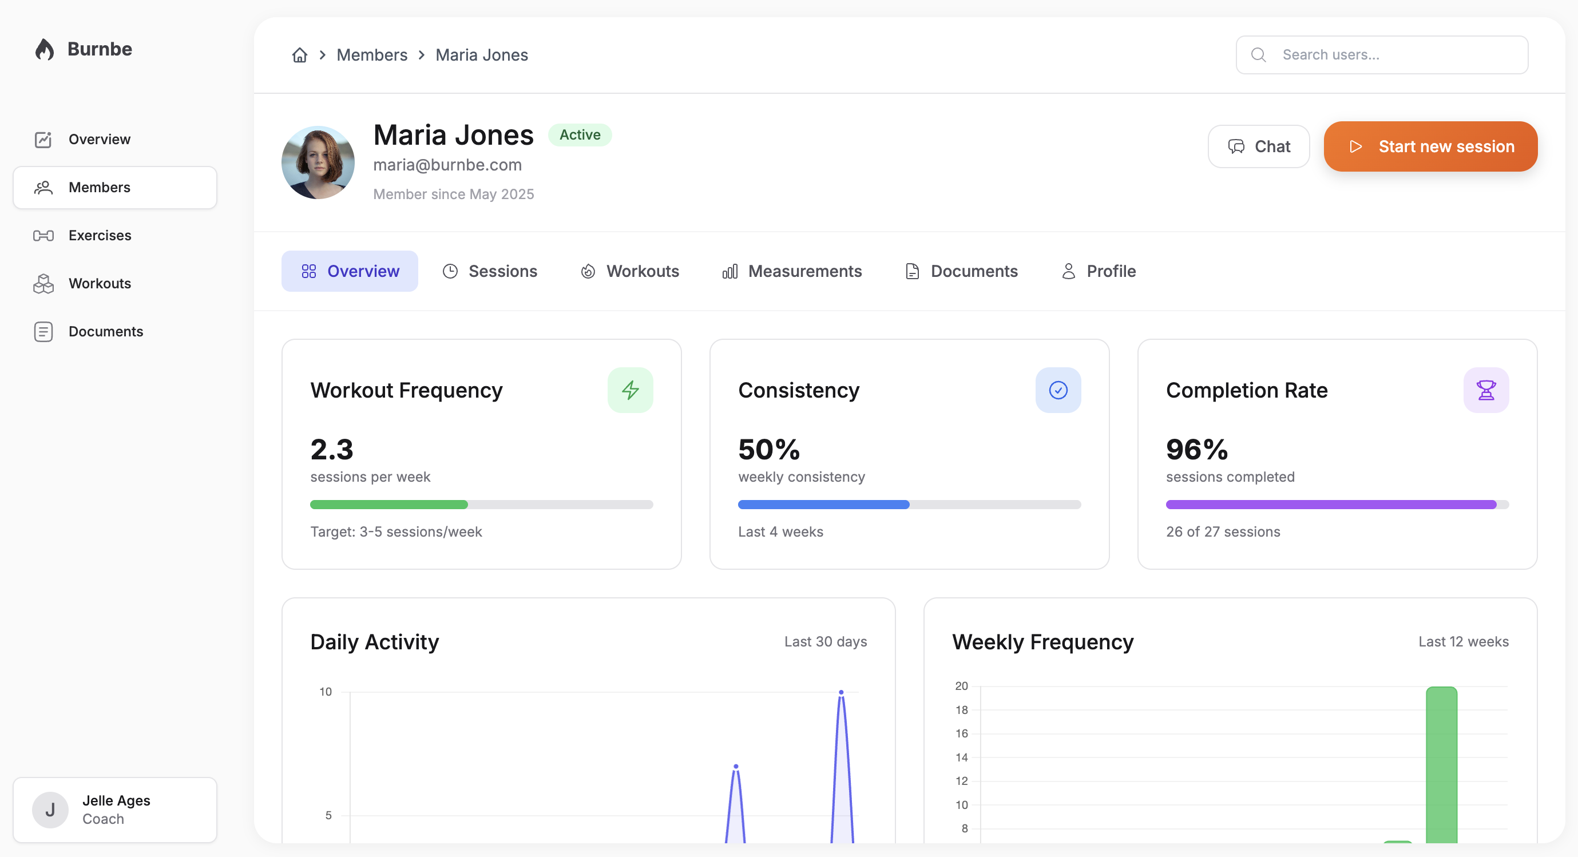
Task: Click the clock icon on Sessions tab
Action: pos(450,271)
